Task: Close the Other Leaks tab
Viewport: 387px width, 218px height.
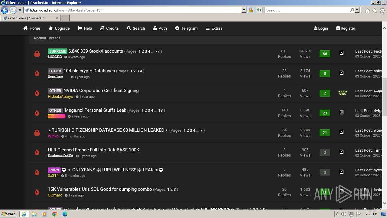Action: (57, 18)
